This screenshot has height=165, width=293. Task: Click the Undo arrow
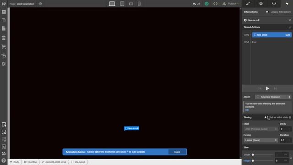[194, 4]
